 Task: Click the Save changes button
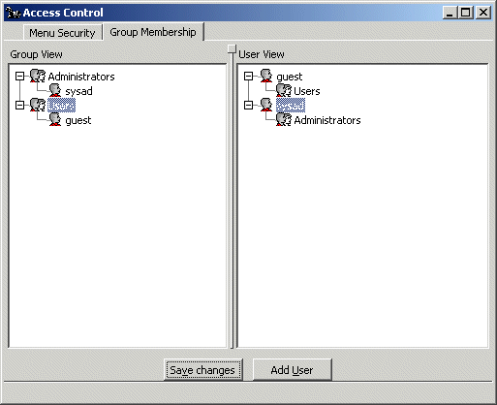coord(202,370)
